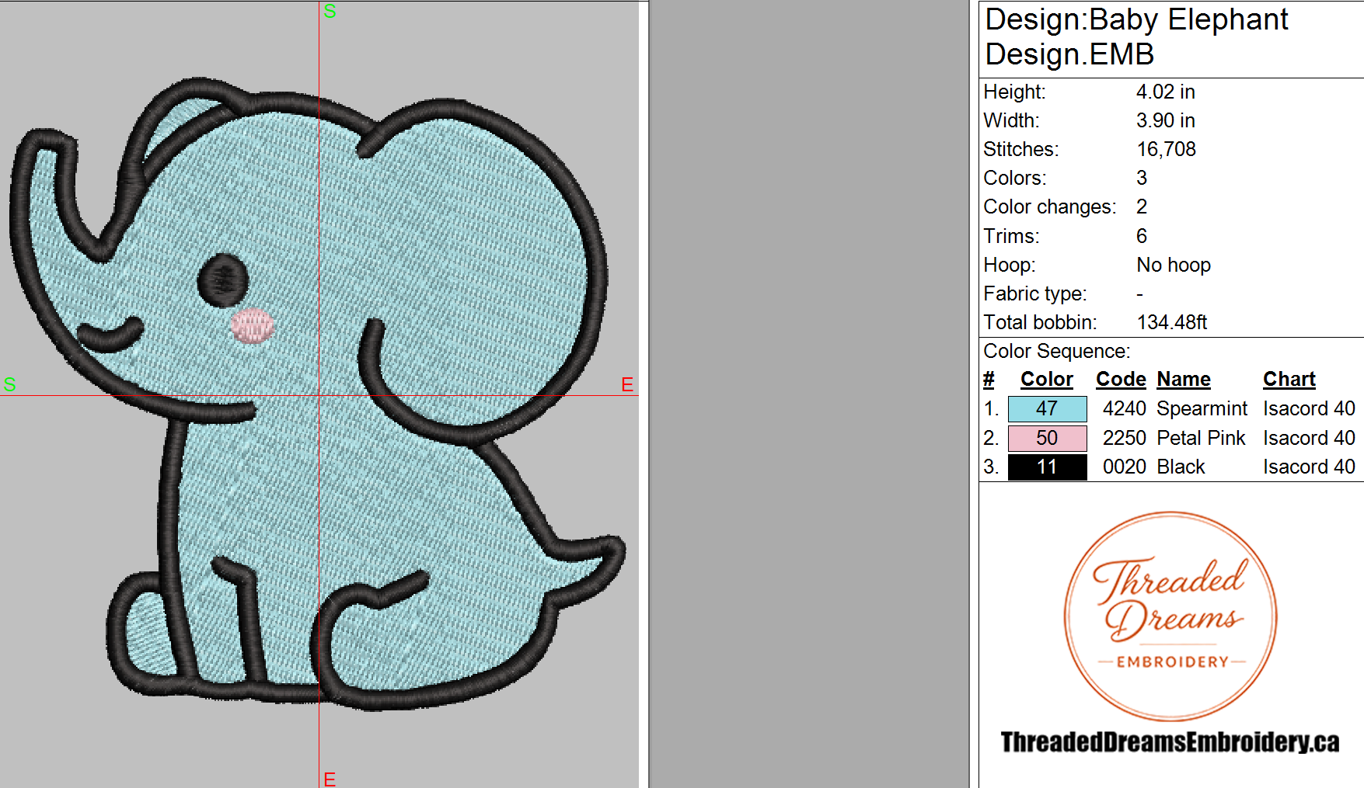Click the thread name Petal Pink
1364x788 pixels.
(x=1201, y=438)
